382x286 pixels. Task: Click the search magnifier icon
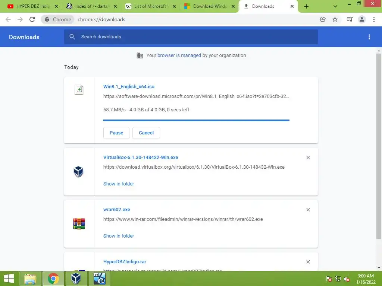pyautogui.click(x=72, y=37)
